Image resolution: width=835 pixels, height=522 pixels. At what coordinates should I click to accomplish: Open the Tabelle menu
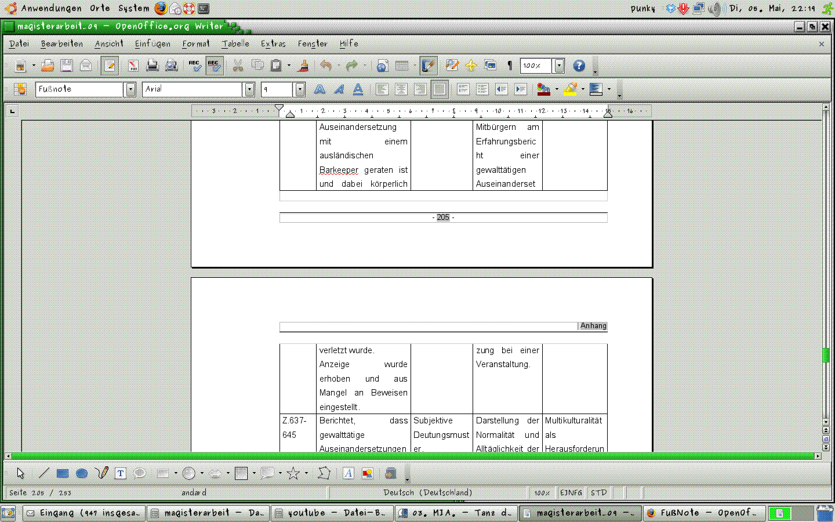tap(235, 43)
